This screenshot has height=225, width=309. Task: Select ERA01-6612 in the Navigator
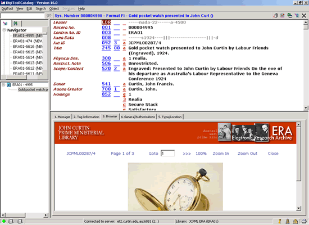click(28, 68)
